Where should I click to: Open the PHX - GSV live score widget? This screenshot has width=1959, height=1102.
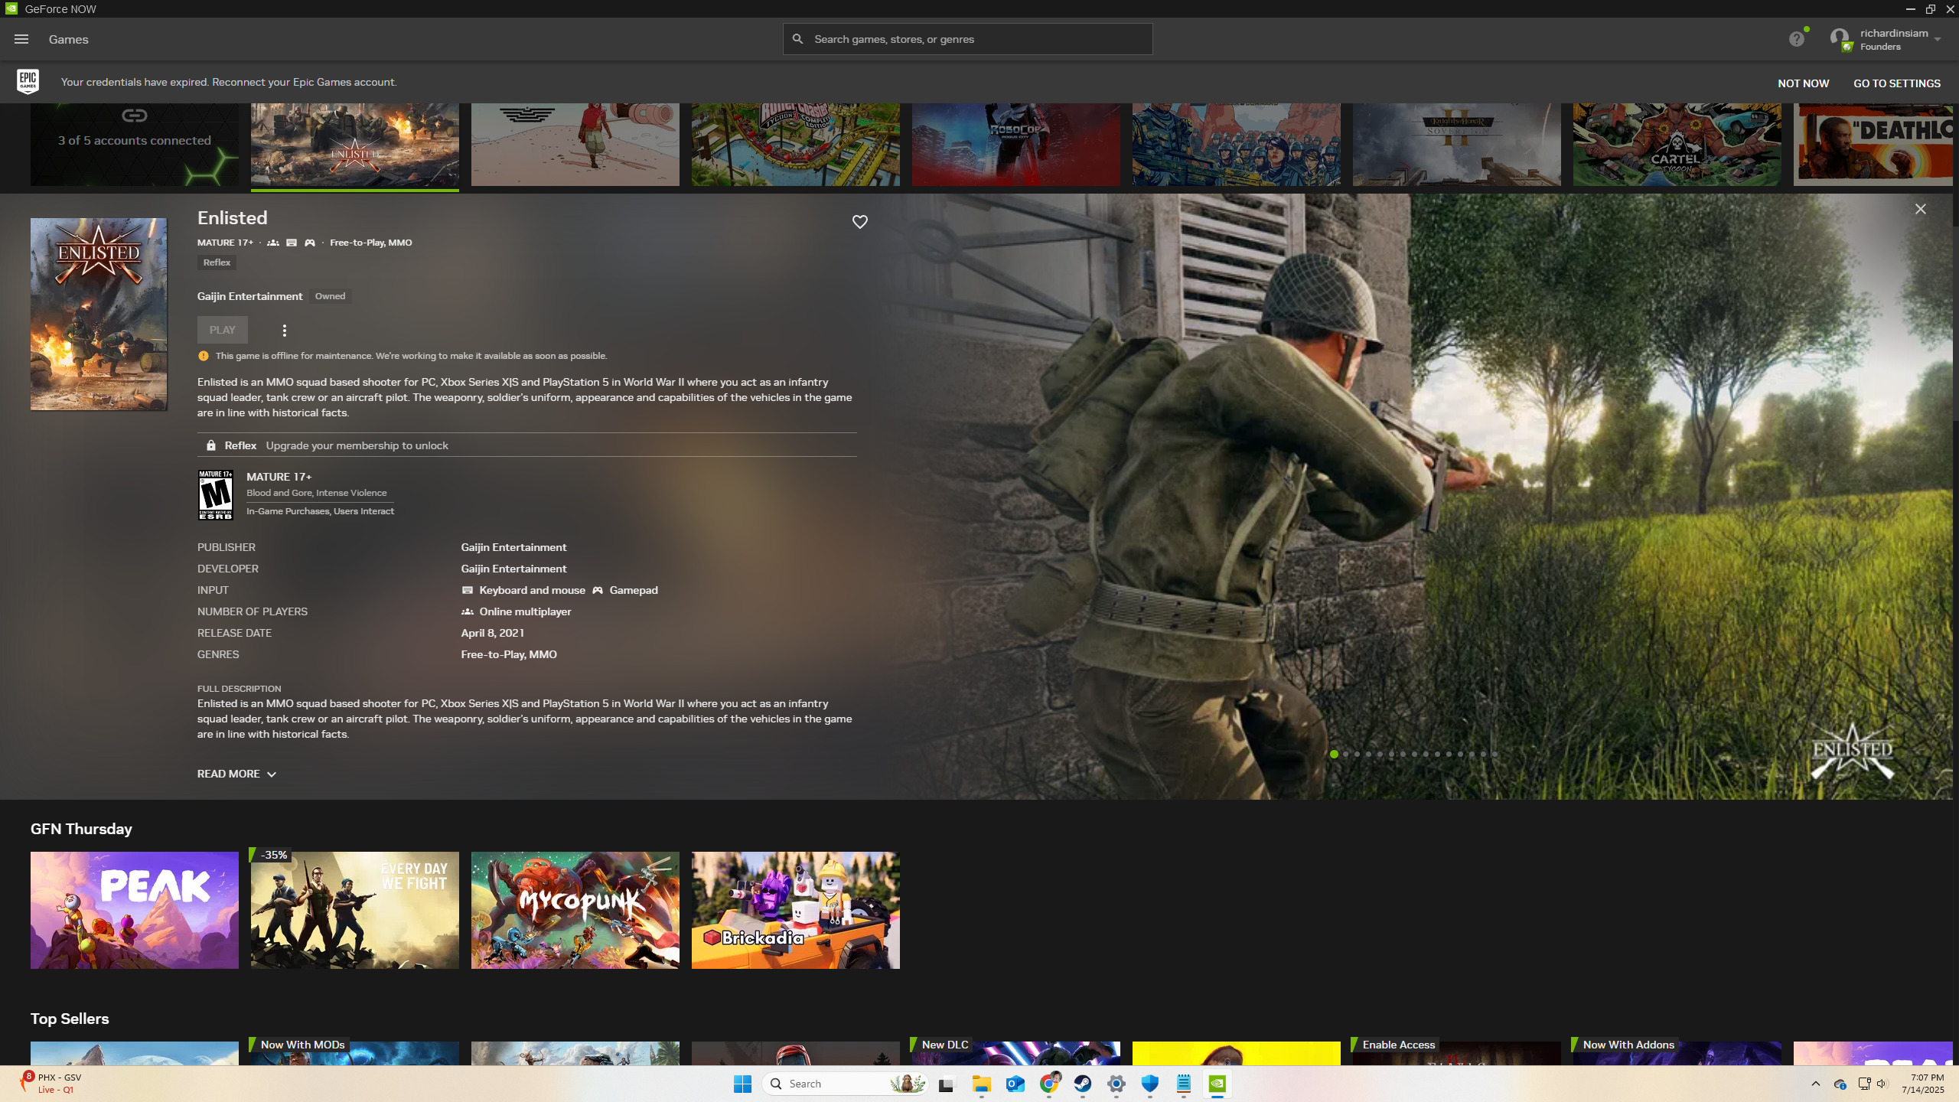51,1083
